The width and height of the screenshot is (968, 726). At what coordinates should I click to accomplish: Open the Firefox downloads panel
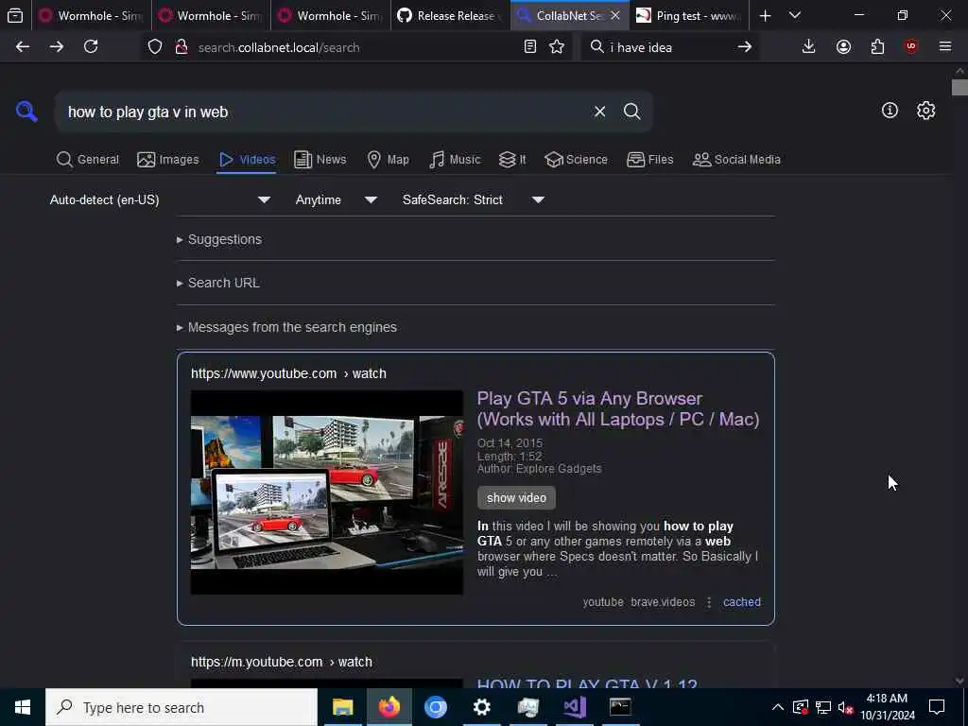[809, 46]
